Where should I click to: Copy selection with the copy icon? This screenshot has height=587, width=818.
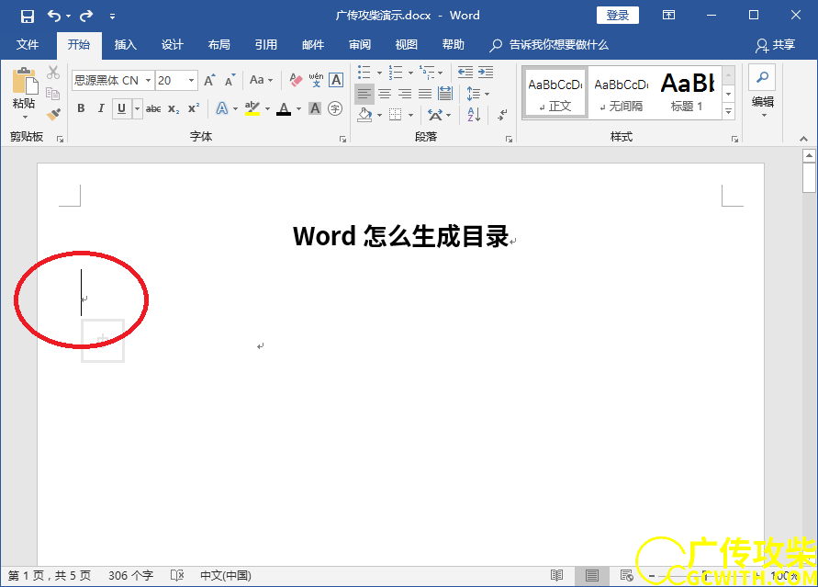(53, 94)
